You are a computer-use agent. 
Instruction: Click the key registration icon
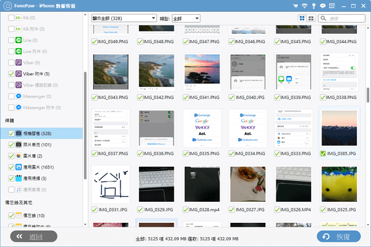click(313, 6)
